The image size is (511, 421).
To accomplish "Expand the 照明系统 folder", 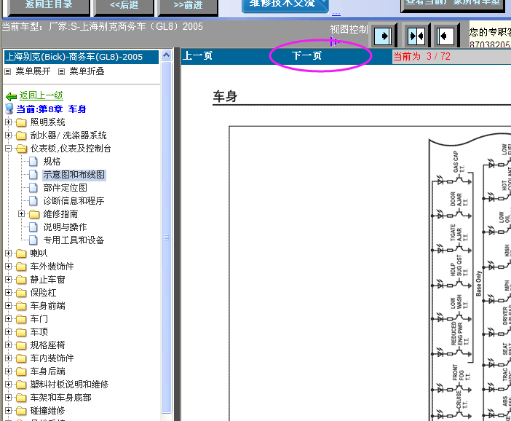I will click(x=9, y=122).
